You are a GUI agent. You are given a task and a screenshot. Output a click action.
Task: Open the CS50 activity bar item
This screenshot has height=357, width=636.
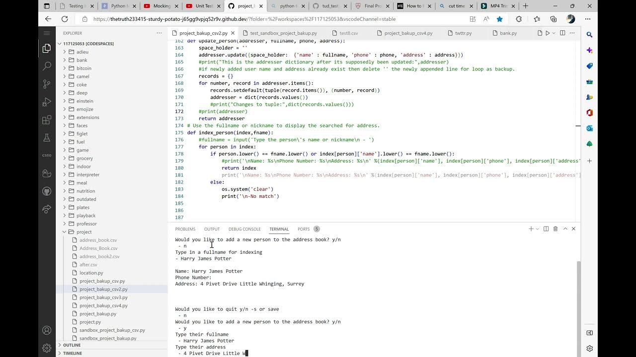47,155
